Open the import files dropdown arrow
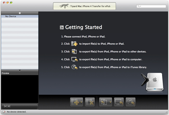The image size is (169, 115). [81, 102]
